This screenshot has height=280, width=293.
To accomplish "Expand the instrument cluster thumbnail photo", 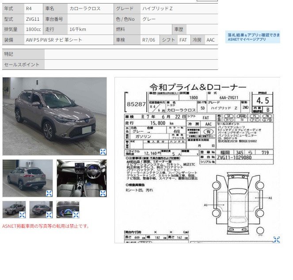I will coord(76,215).
